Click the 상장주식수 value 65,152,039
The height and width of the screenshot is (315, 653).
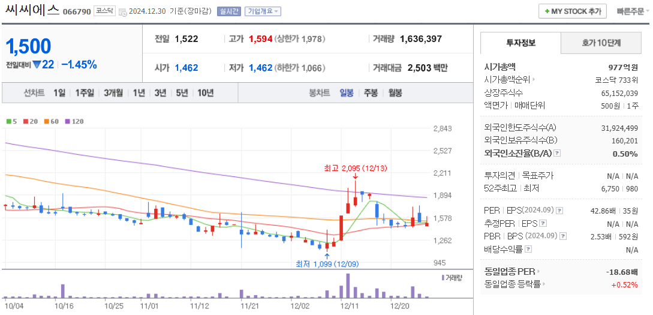620,93
